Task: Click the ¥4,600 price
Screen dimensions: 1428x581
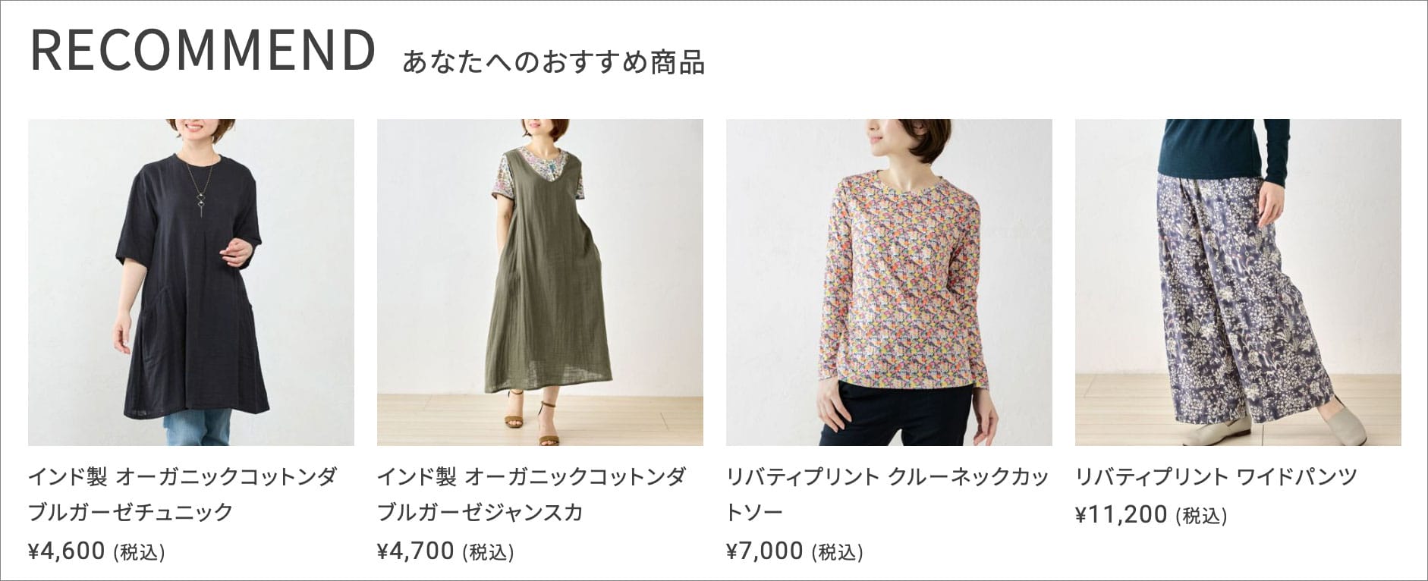Action: coord(67,551)
